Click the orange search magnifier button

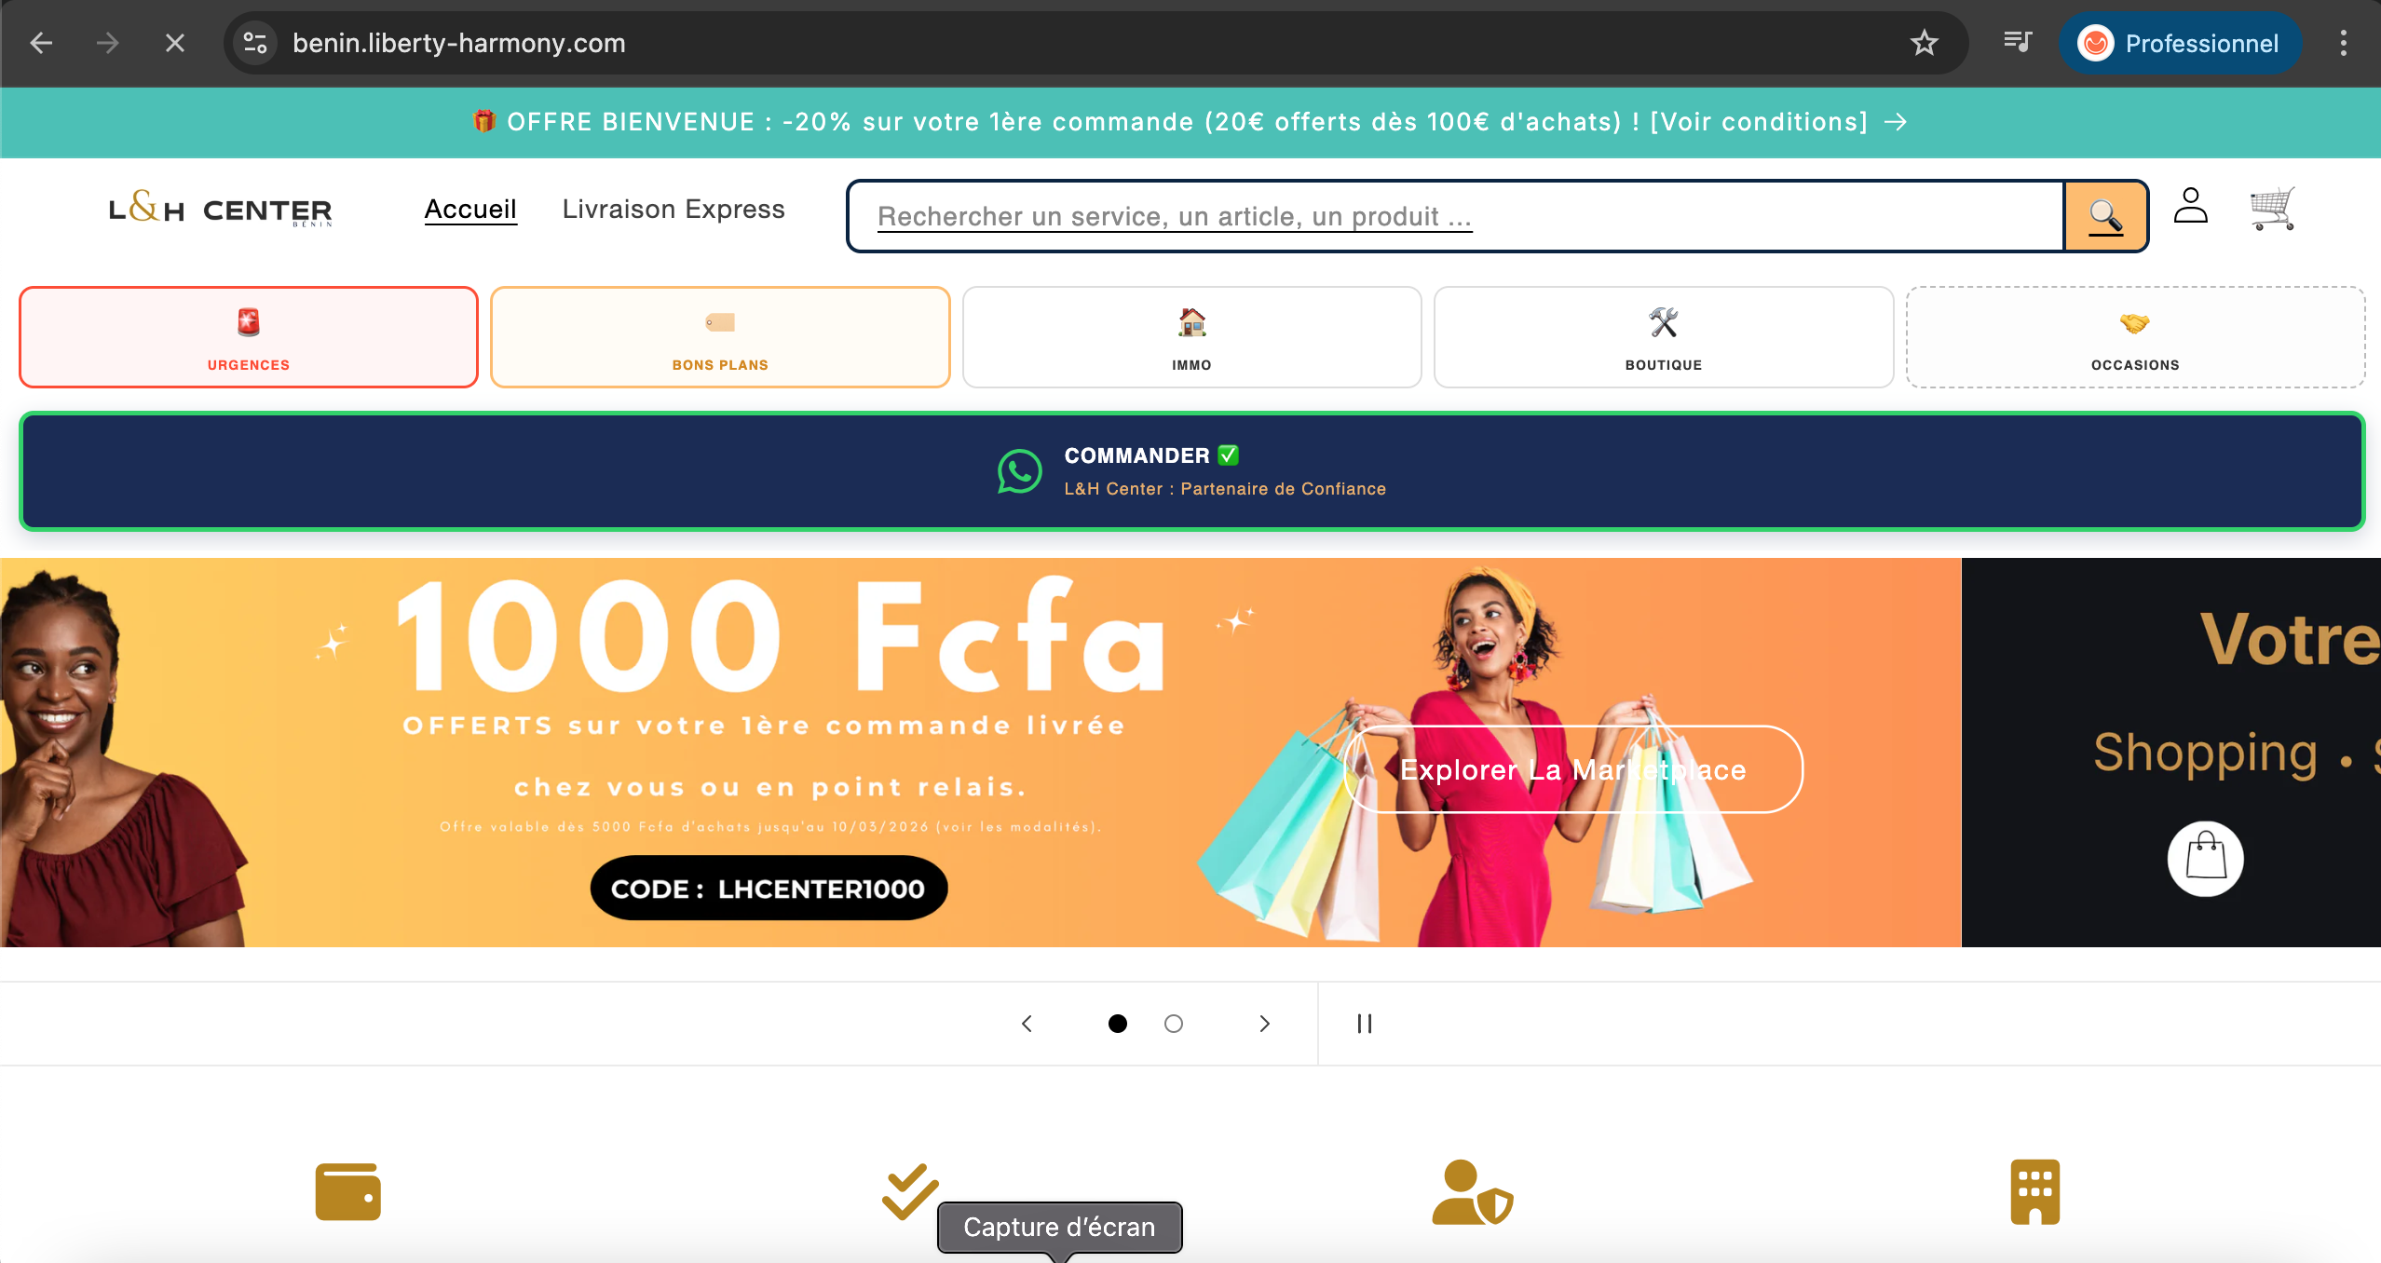2105,216
